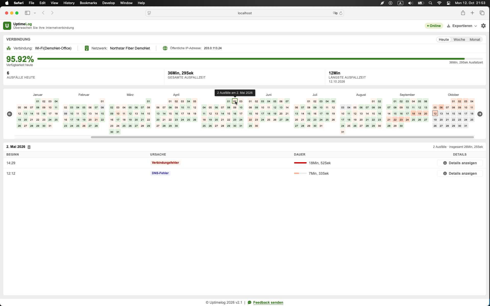Image resolution: width=490 pixels, height=306 pixels.
Task: Click the availability progress bar
Action: coord(260,59)
